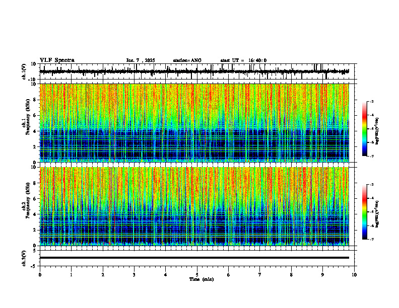Click time axis tick label 7
This screenshot has height=308, width=399.
[260, 275]
